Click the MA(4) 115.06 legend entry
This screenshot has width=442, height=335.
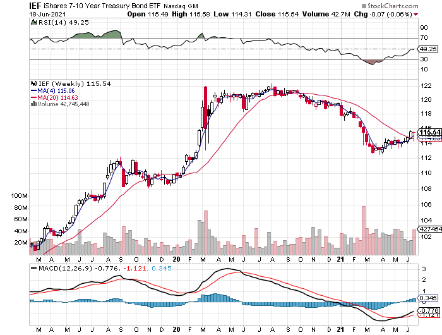pos(52,90)
